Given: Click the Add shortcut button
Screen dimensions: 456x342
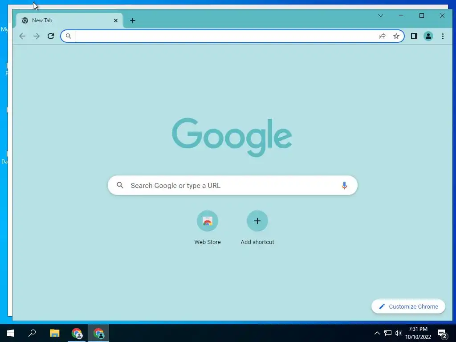Looking at the screenshot, I should point(257,228).
